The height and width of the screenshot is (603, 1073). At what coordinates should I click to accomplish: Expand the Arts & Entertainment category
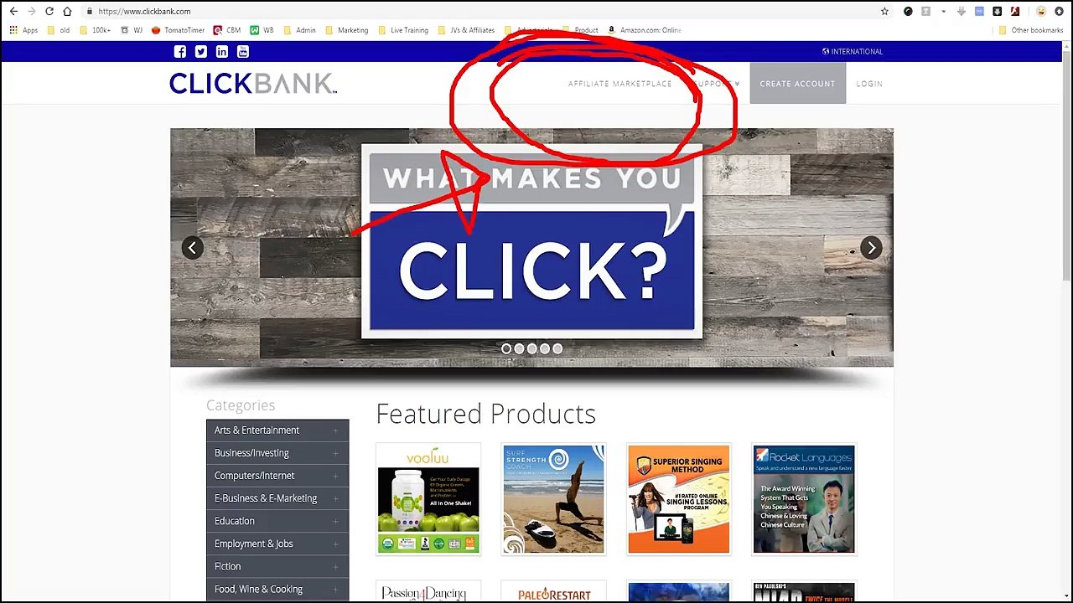pos(277,430)
